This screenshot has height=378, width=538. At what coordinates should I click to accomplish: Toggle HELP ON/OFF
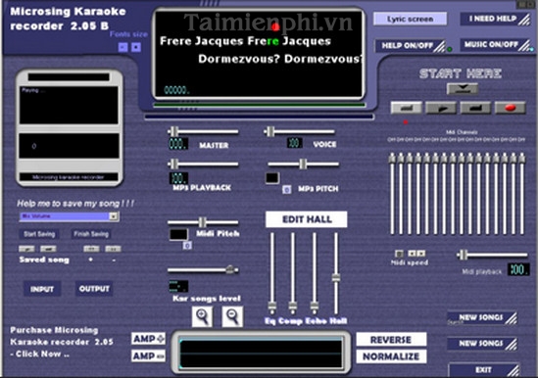411,45
